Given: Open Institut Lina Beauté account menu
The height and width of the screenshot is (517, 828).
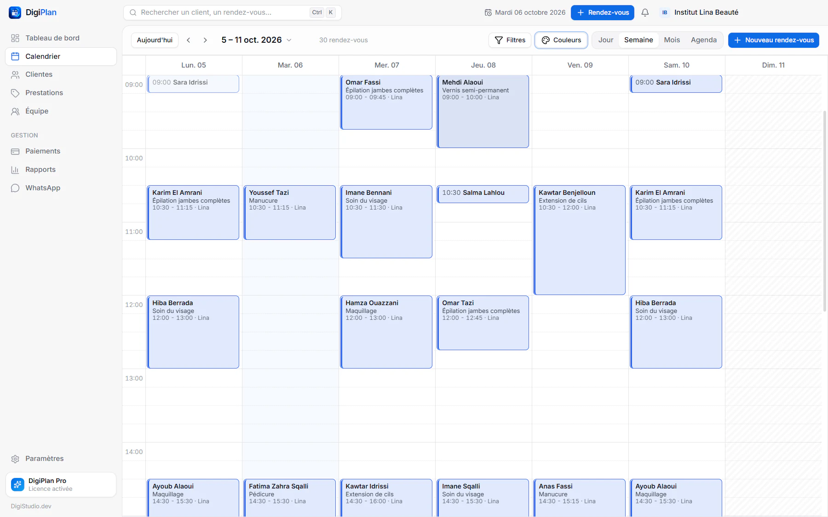Looking at the screenshot, I should (x=699, y=12).
